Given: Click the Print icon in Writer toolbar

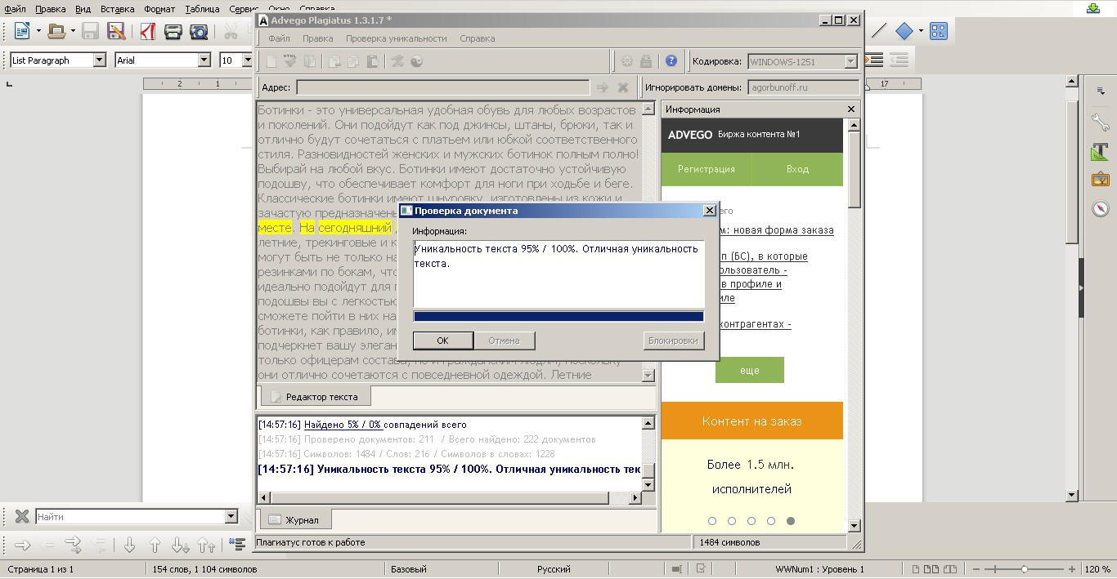Looking at the screenshot, I should point(173,32).
